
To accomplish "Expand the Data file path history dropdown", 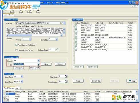I will pos(64,23).
